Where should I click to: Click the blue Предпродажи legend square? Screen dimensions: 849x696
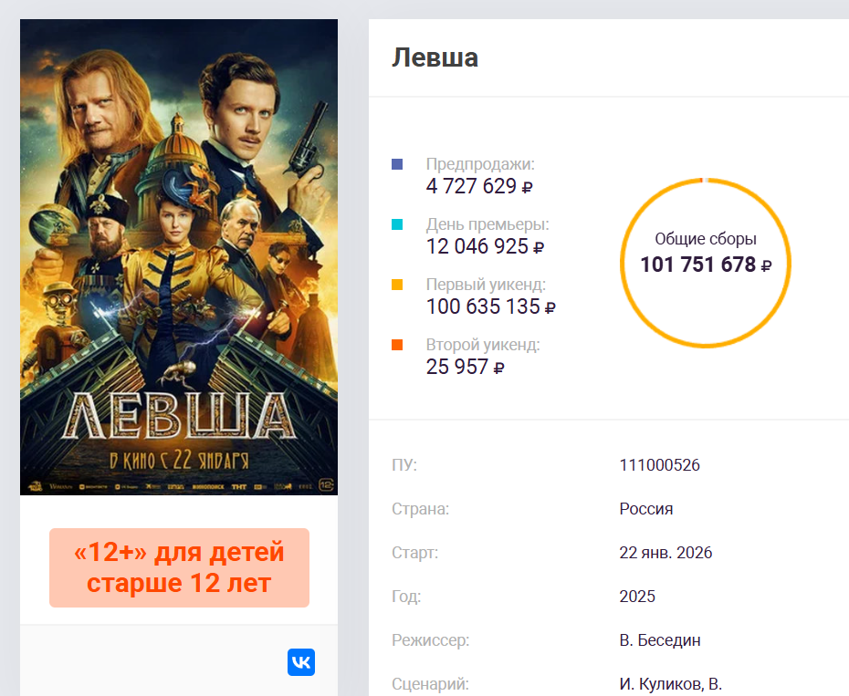point(397,164)
